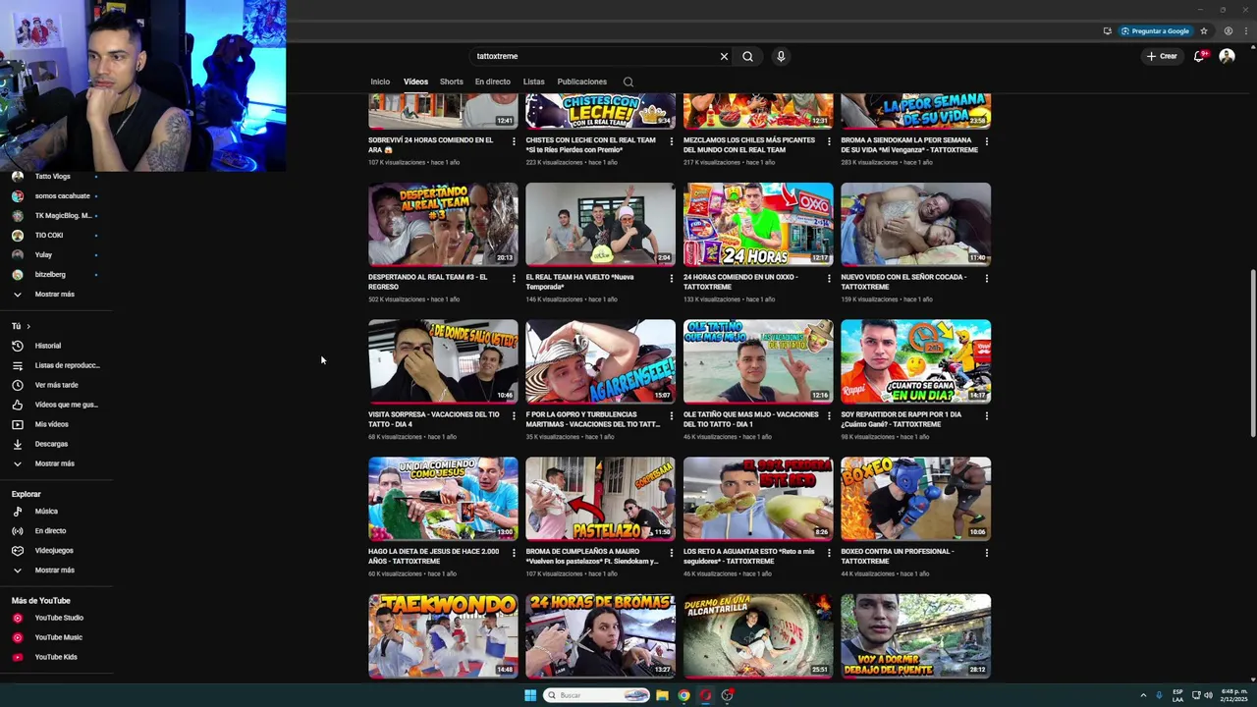Switch to the Videos tab
The image size is (1257, 707).
pyautogui.click(x=415, y=82)
